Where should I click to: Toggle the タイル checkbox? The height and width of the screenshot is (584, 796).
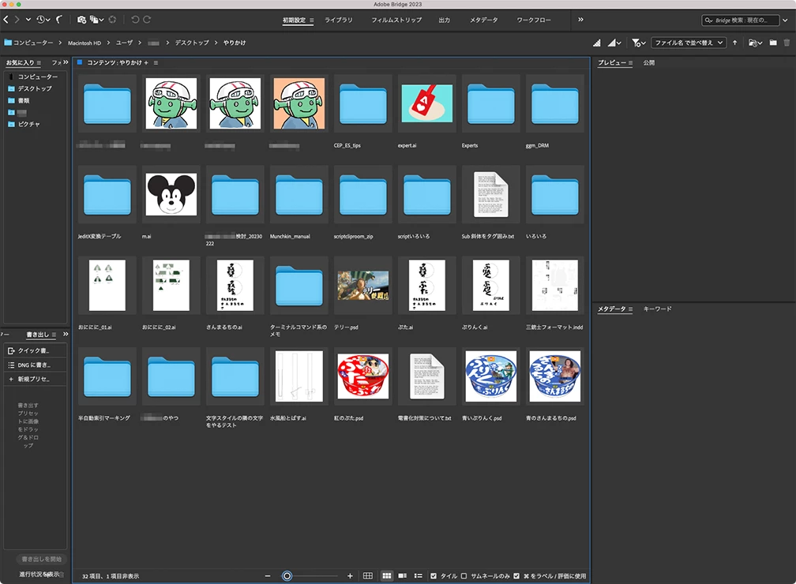click(x=433, y=576)
